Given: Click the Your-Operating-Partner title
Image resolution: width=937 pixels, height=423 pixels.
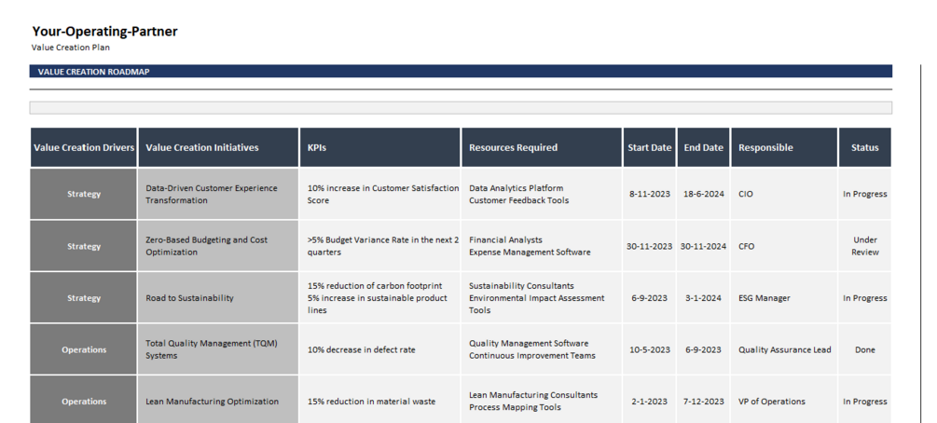Looking at the screenshot, I should [x=104, y=32].
